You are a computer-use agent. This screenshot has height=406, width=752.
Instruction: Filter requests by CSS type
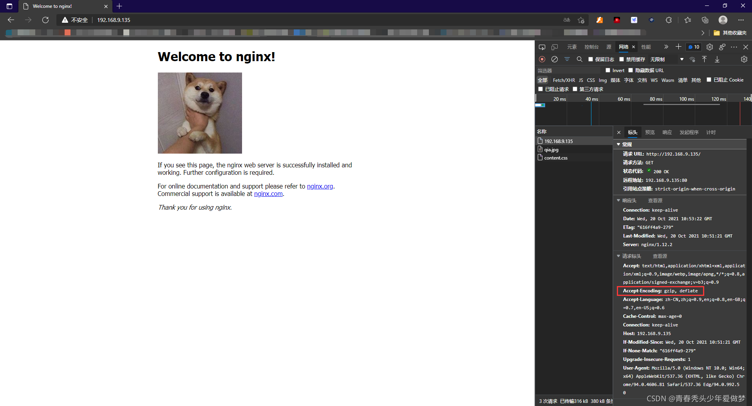(591, 80)
